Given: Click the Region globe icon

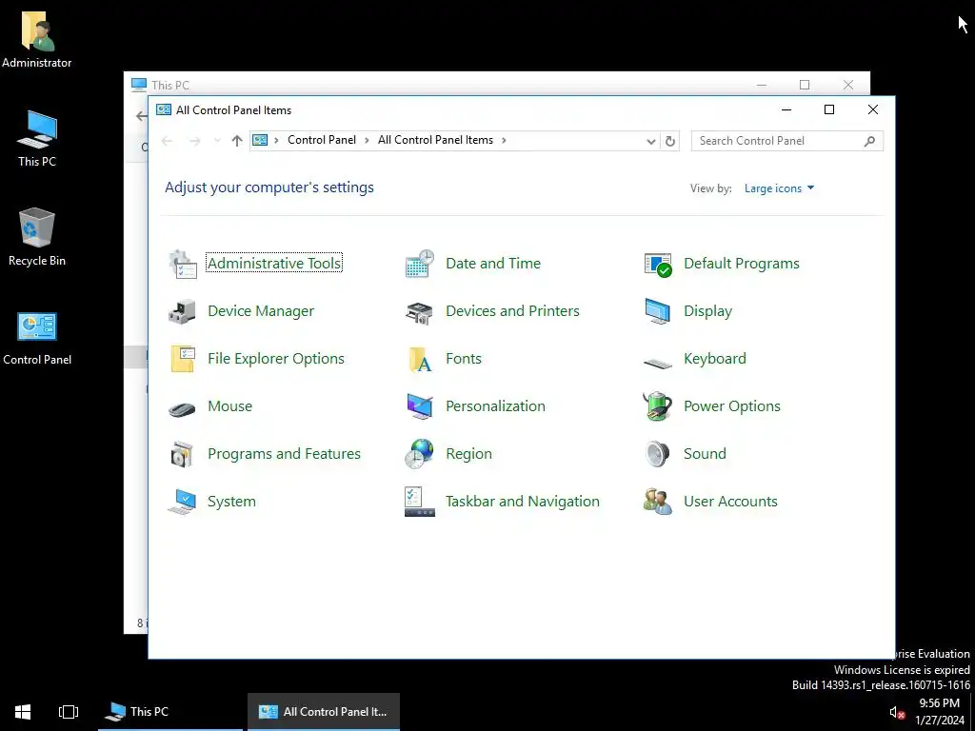Looking at the screenshot, I should point(420,454).
